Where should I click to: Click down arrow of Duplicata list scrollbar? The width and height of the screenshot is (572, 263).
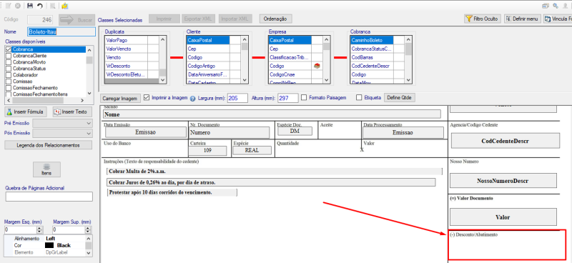(163, 80)
